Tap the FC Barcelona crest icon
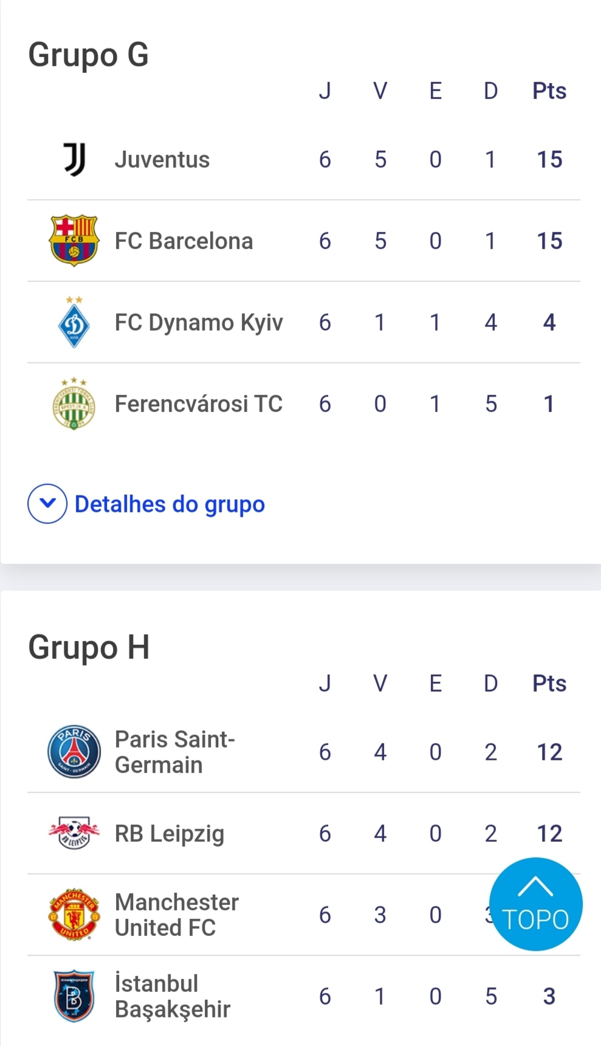 click(x=74, y=241)
